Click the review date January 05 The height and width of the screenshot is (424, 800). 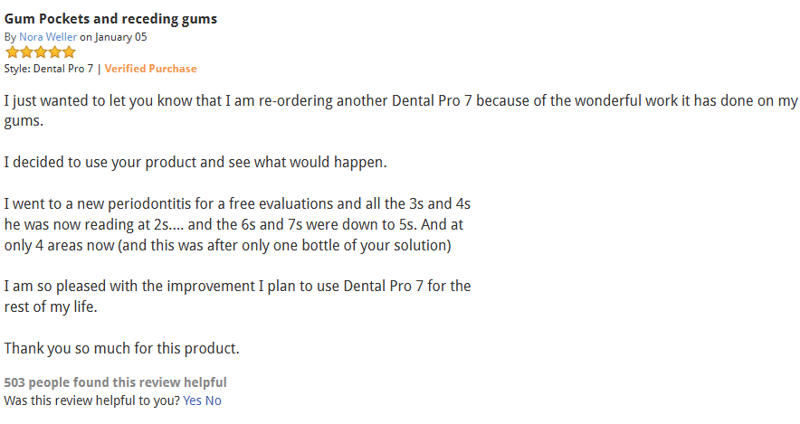tap(118, 37)
